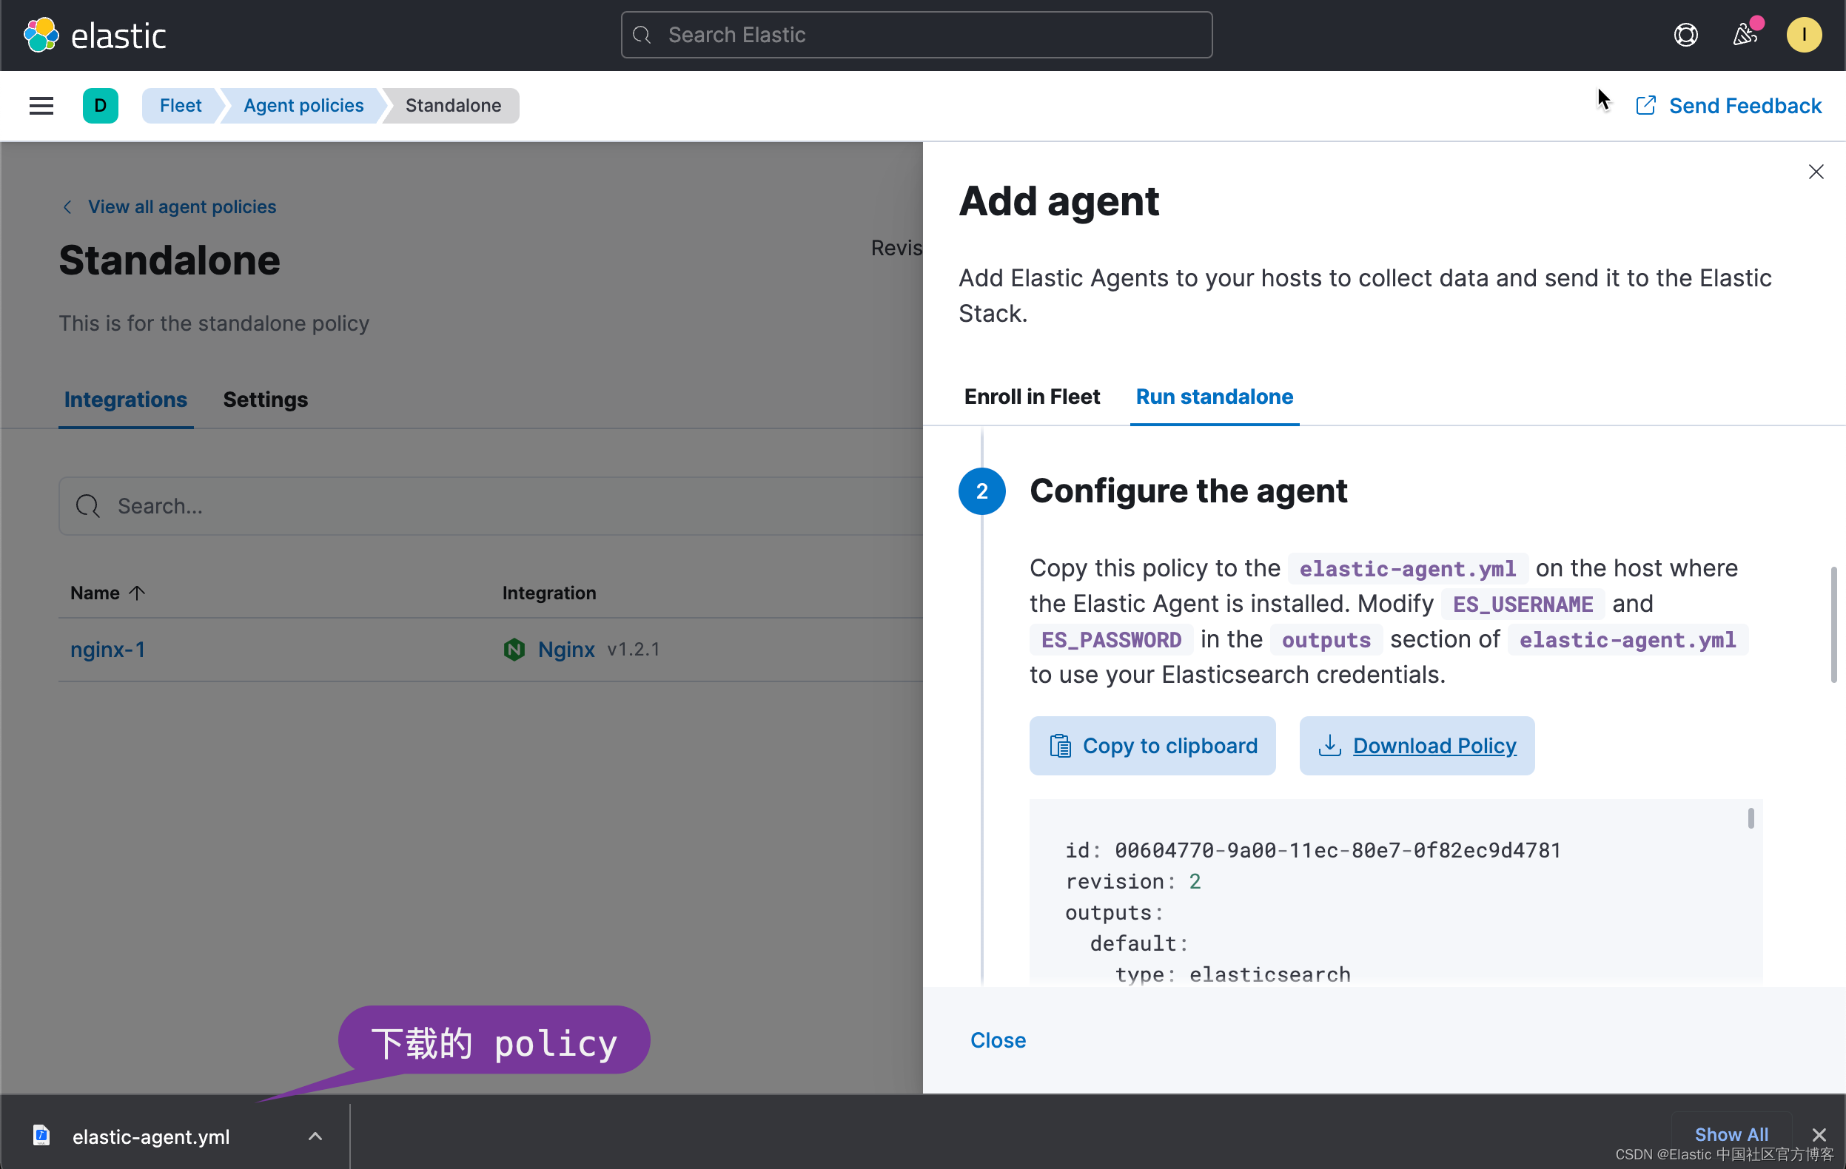
Task: Click the Download Policy button
Action: pyautogui.click(x=1417, y=745)
